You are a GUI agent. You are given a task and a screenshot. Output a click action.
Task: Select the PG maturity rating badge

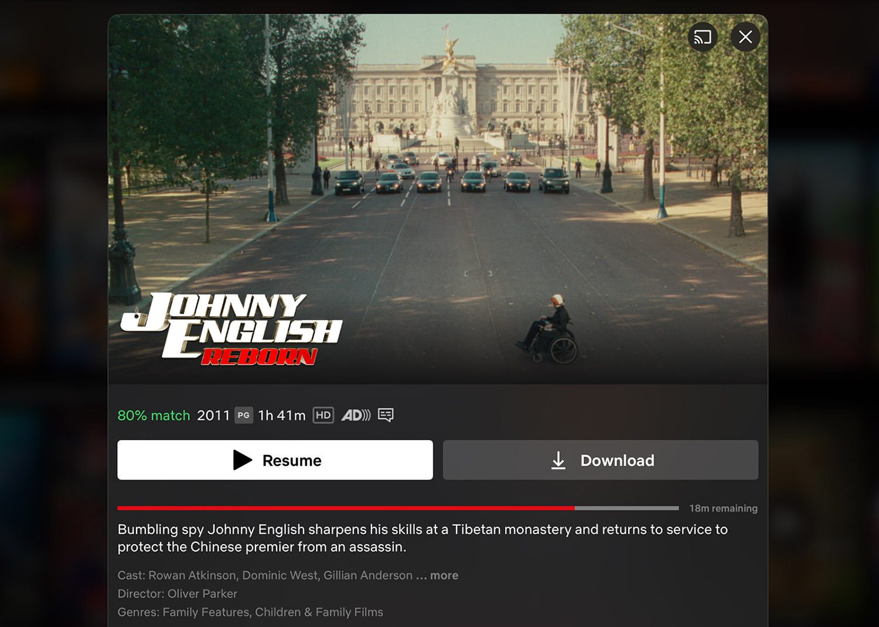(244, 415)
